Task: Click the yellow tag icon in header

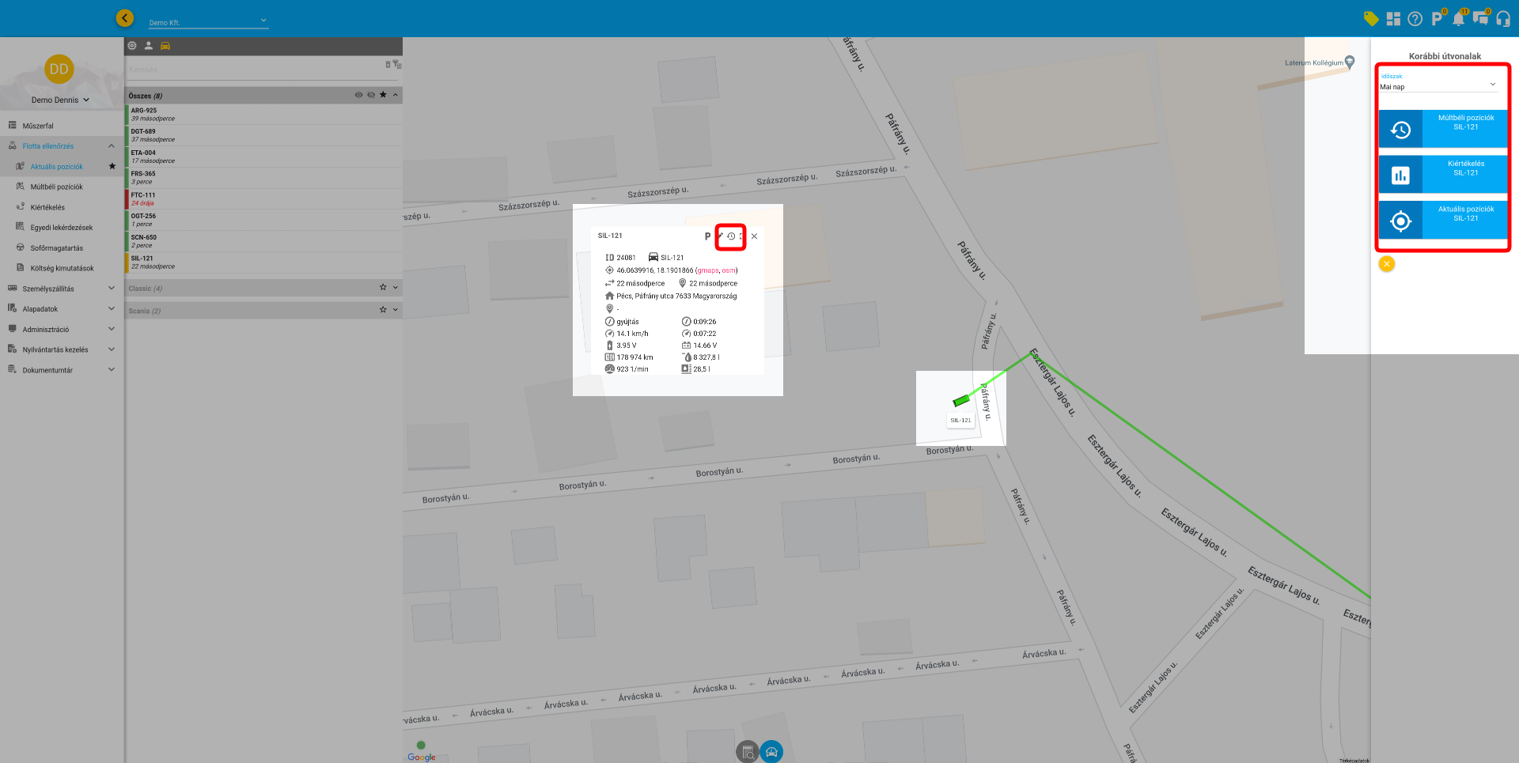Action: [x=1371, y=19]
